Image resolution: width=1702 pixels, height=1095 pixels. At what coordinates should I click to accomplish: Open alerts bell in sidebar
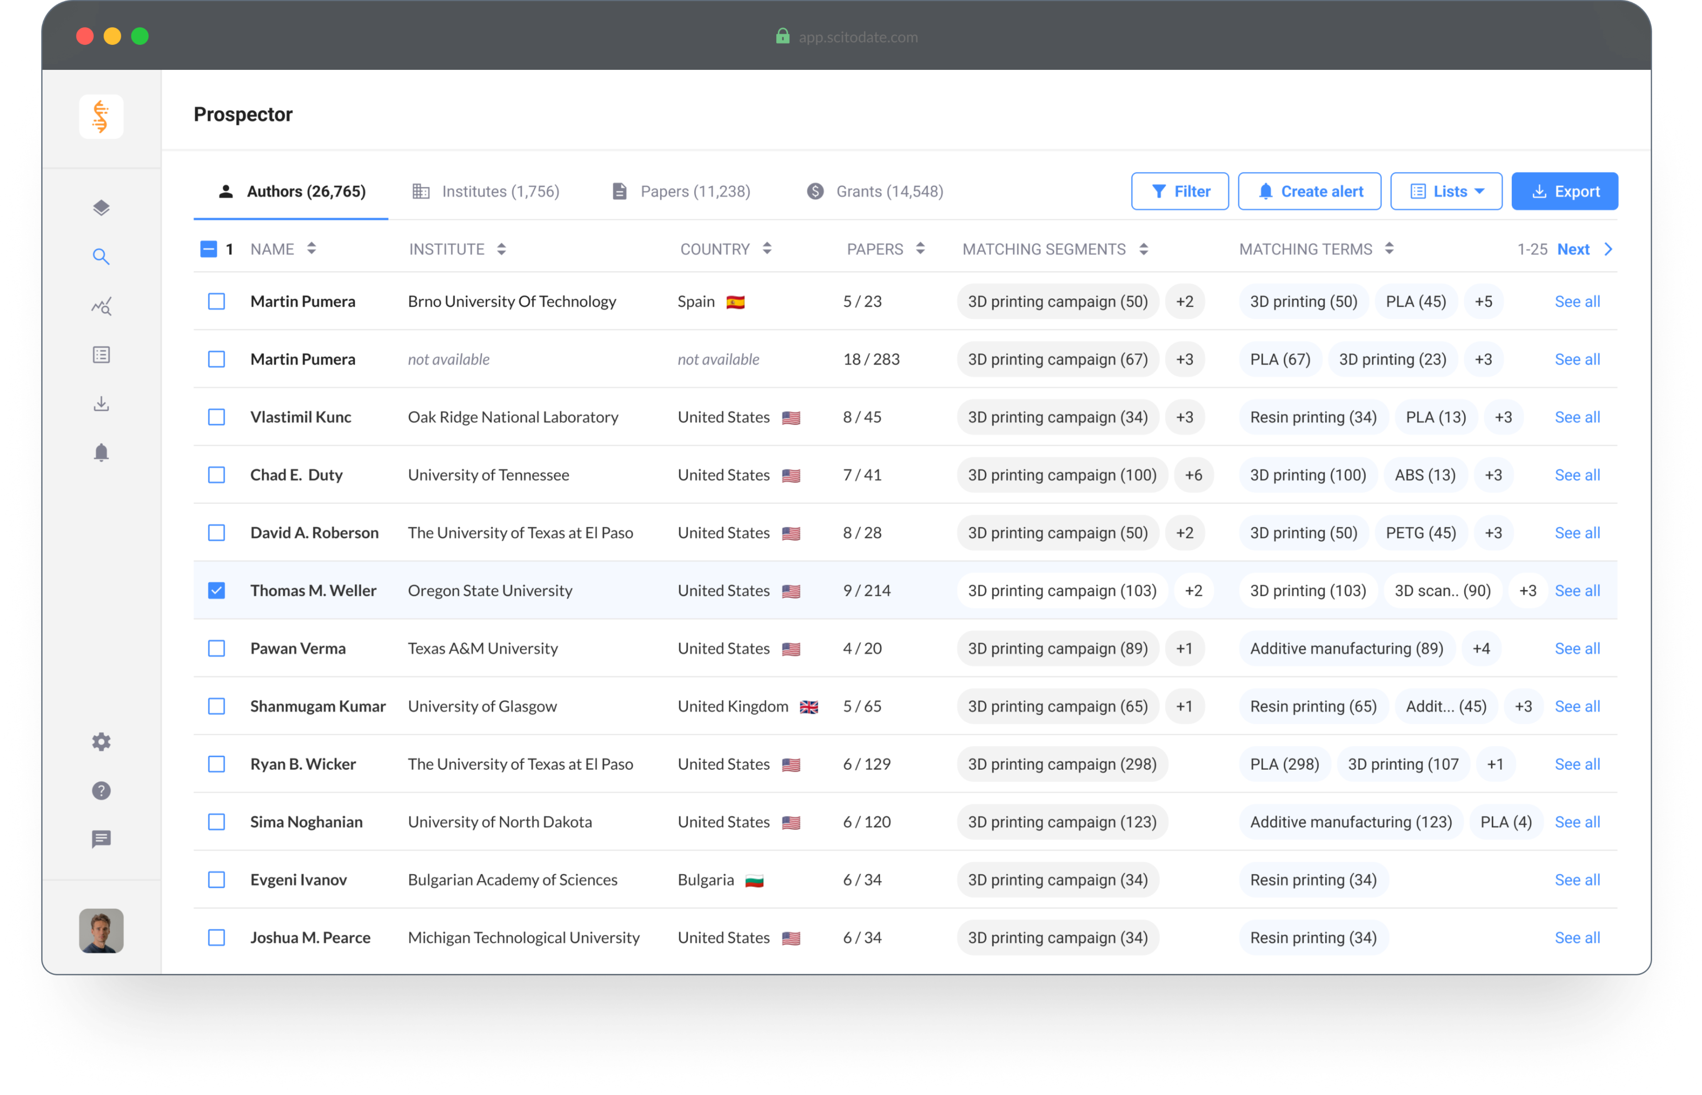(x=101, y=453)
